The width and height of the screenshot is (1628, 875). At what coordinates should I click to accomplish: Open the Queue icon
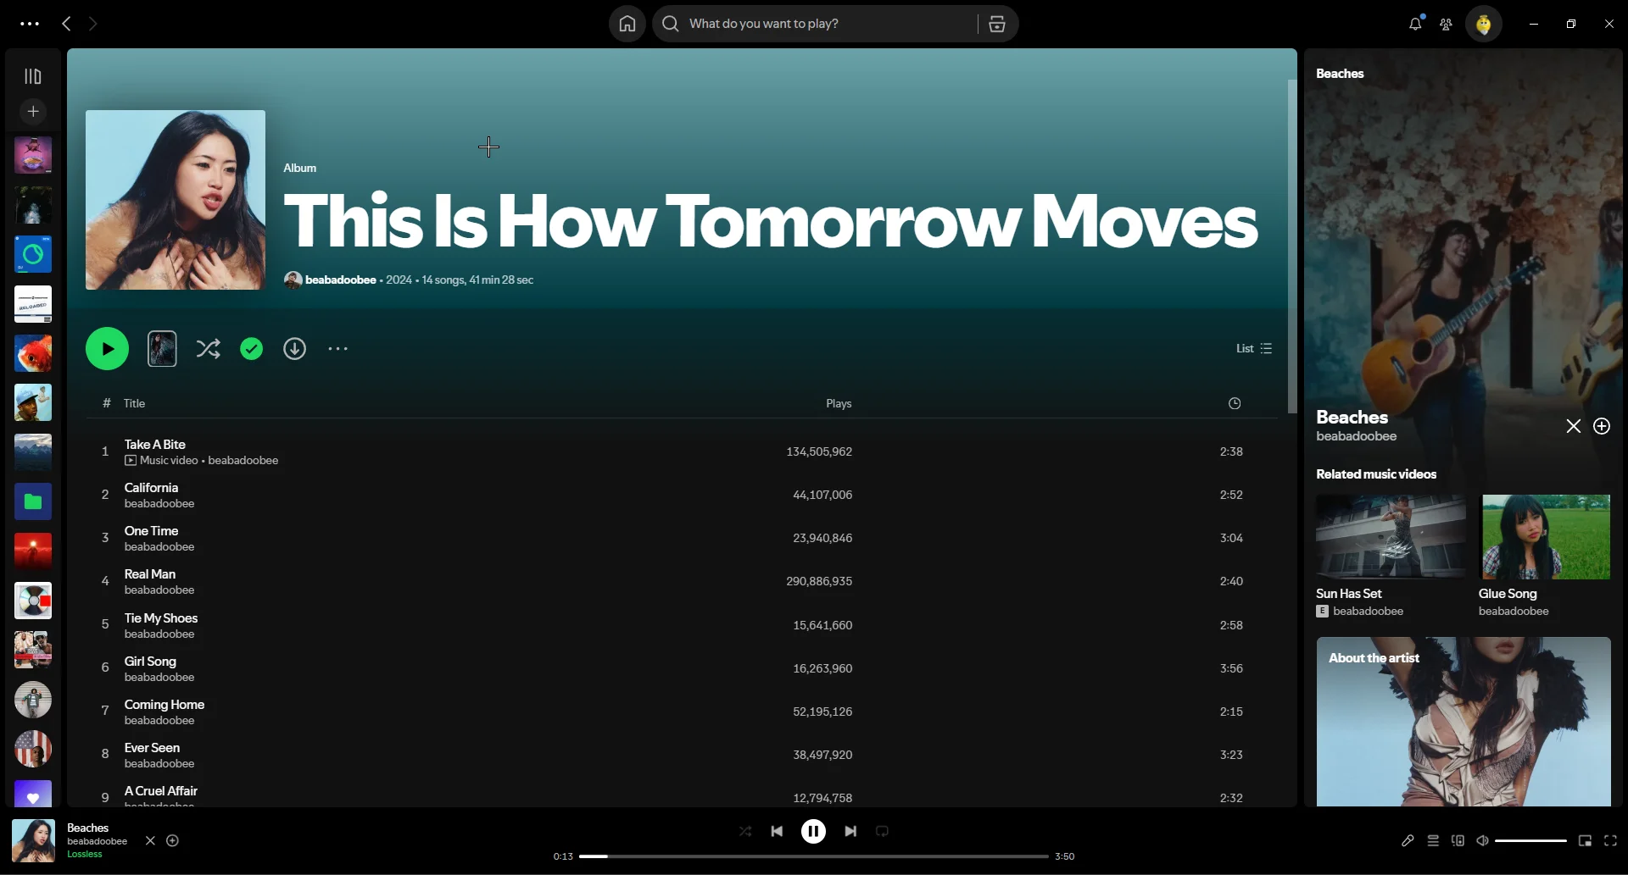1433,840
